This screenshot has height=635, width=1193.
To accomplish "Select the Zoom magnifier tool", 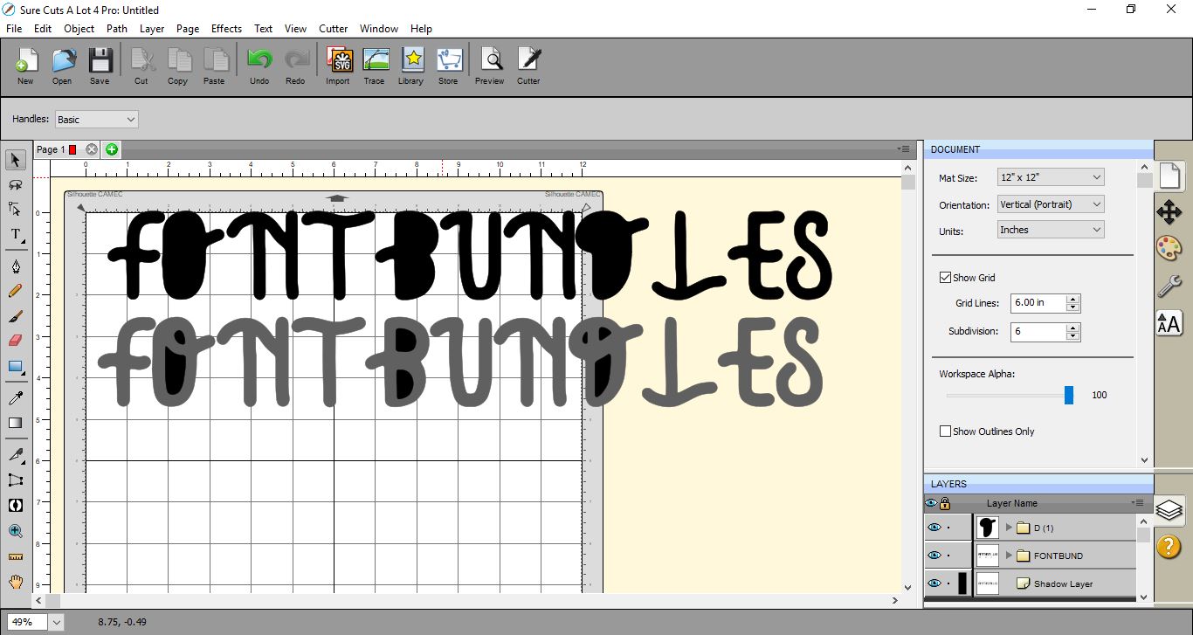I will pyautogui.click(x=16, y=530).
